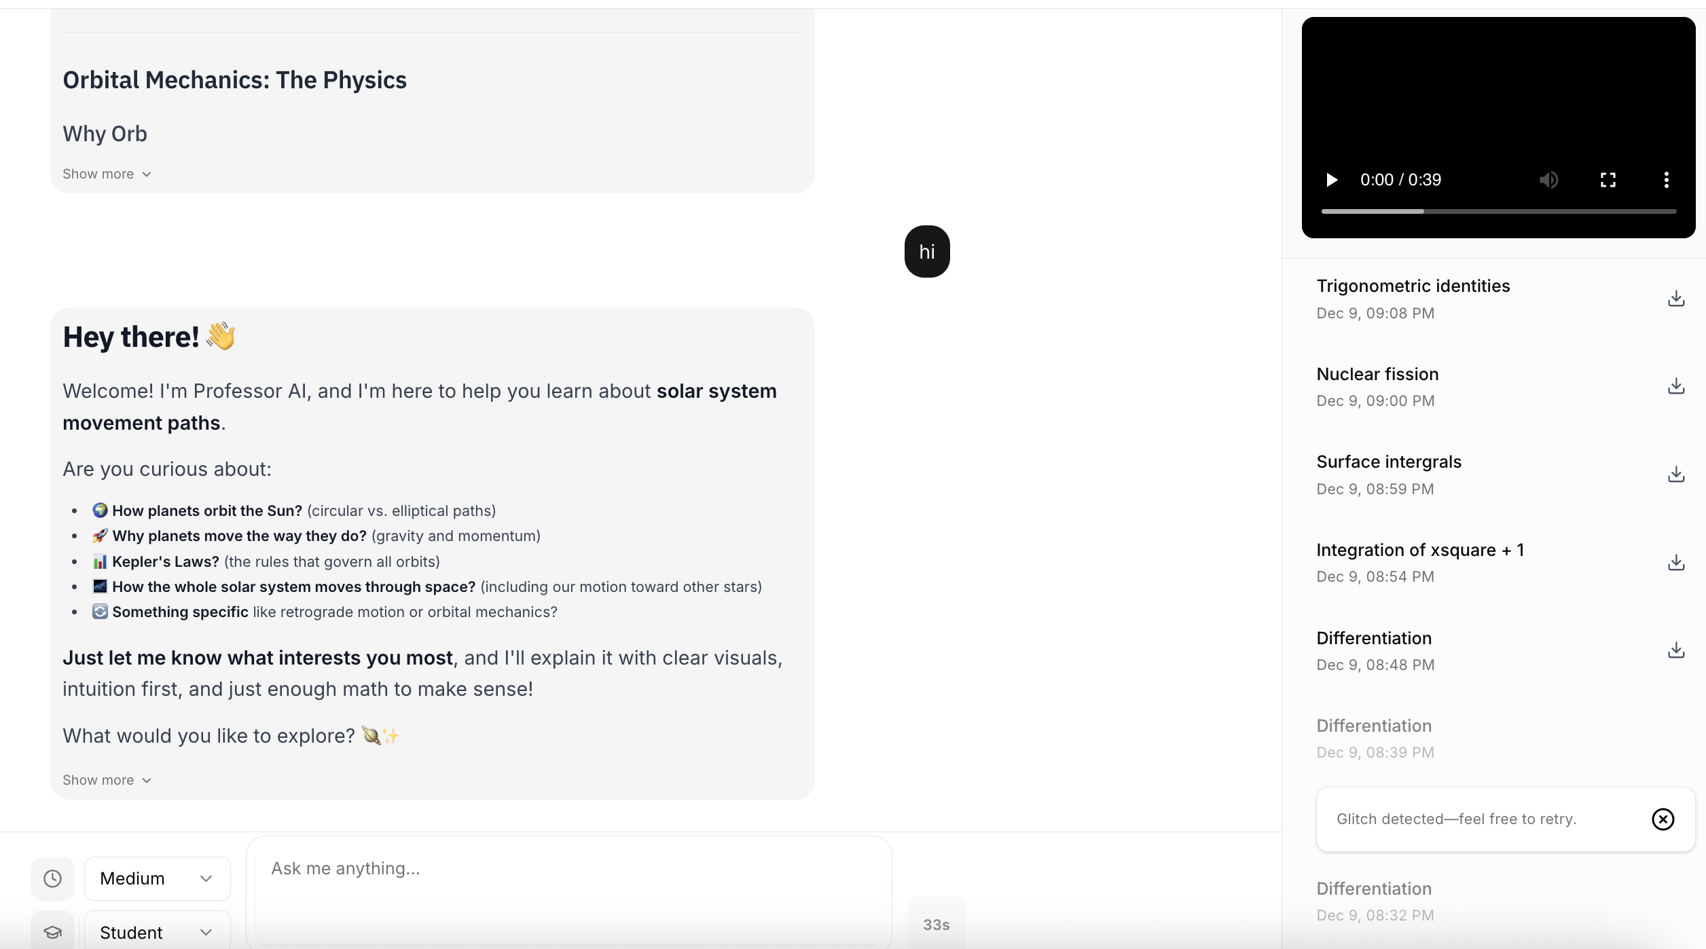1706x949 pixels.
Task: Open the video's three-dot options menu
Action: pyautogui.click(x=1666, y=180)
